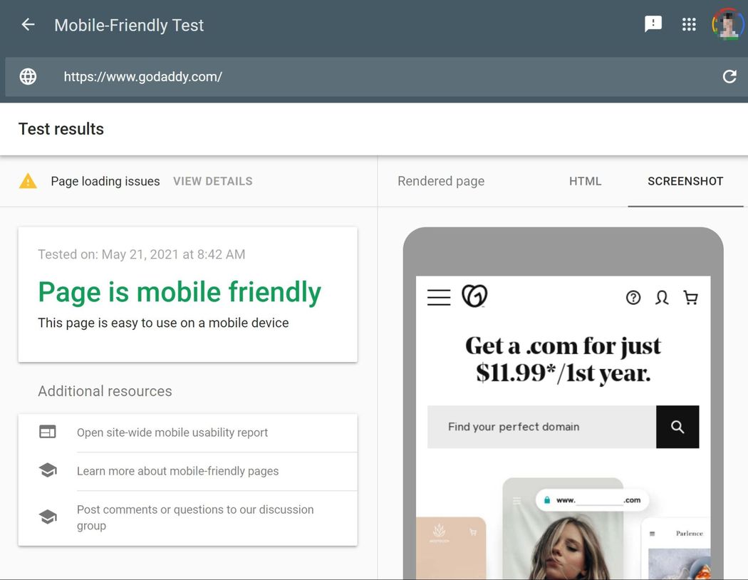The height and width of the screenshot is (580, 748).
Task: Open the Google apps grid
Action: coord(689,24)
